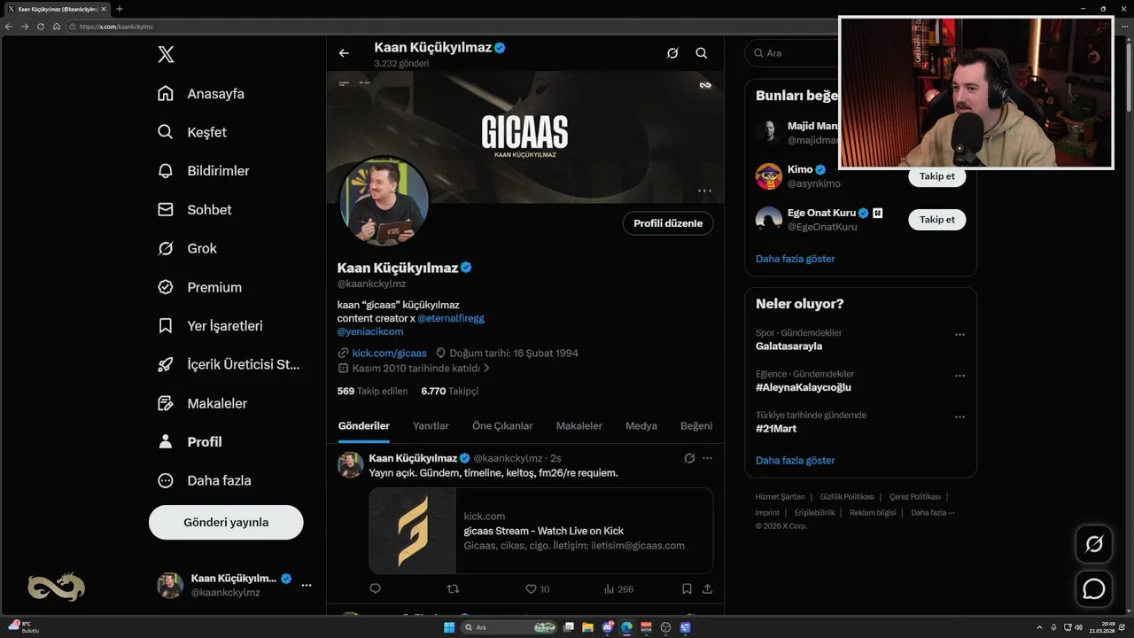Open Makaleler in sidebar

pyautogui.click(x=202, y=403)
